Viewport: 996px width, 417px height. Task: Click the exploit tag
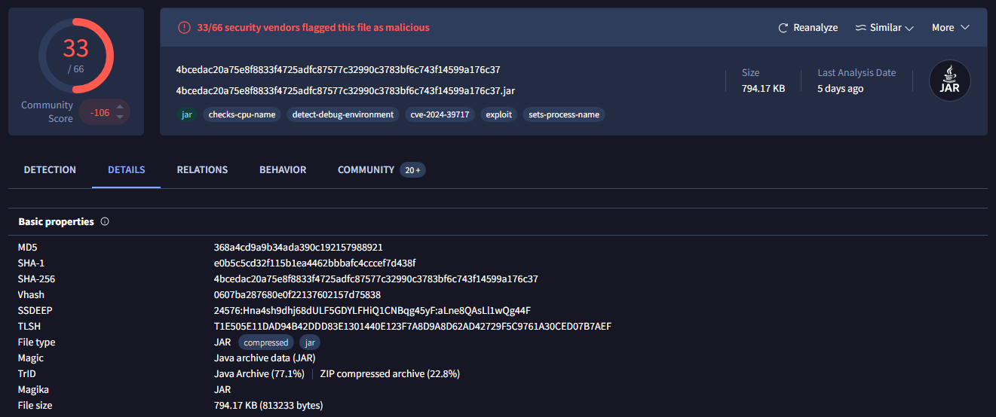coord(498,115)
